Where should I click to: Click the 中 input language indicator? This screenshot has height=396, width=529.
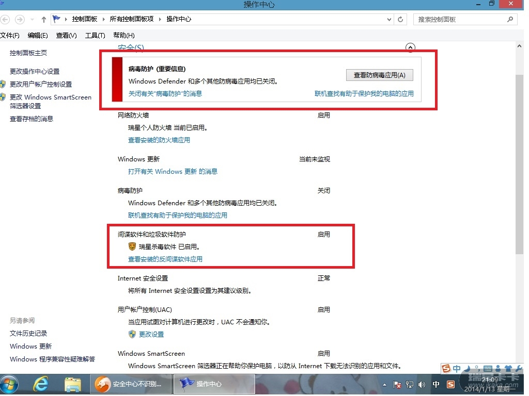436,385
